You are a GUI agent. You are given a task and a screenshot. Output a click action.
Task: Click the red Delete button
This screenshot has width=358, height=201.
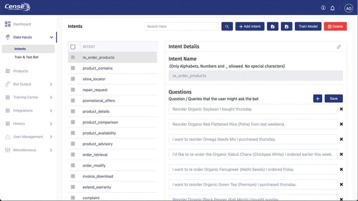[335, 26]
